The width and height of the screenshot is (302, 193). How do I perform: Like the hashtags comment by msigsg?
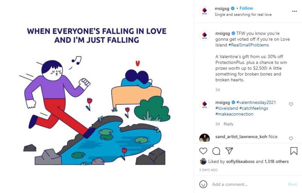click(291, 104)
